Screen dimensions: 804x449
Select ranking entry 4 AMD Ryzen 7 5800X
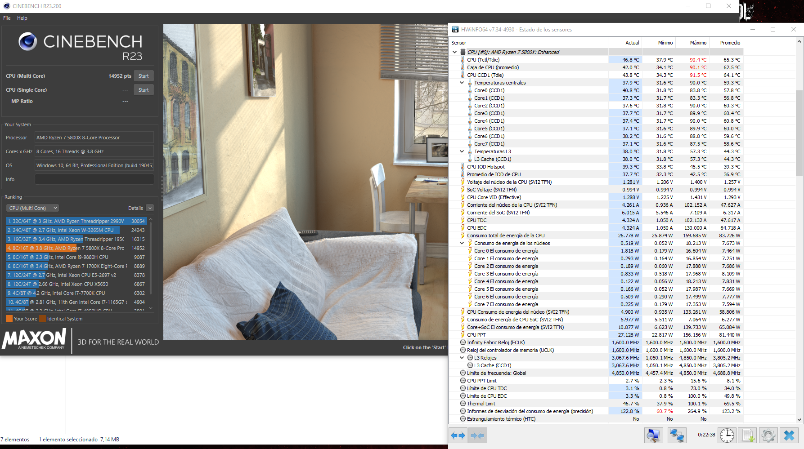(76, 248)
